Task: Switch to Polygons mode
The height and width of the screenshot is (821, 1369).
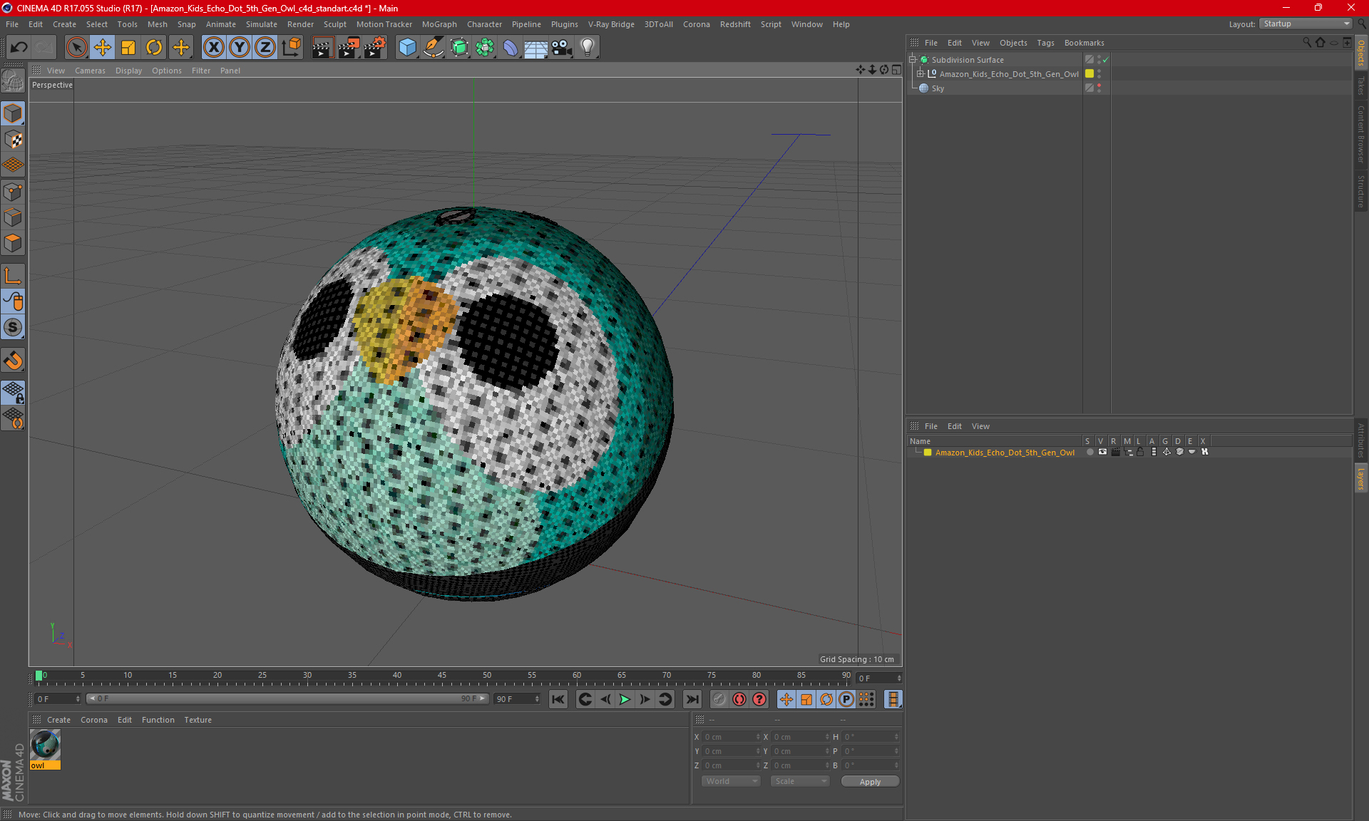Action: click(13, 243)
